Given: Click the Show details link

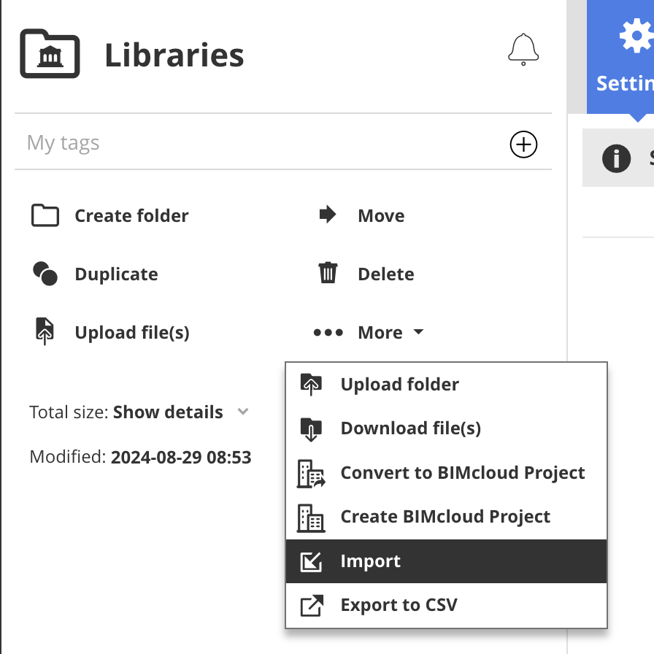Looking at the screenshot, I should point(168,412).
